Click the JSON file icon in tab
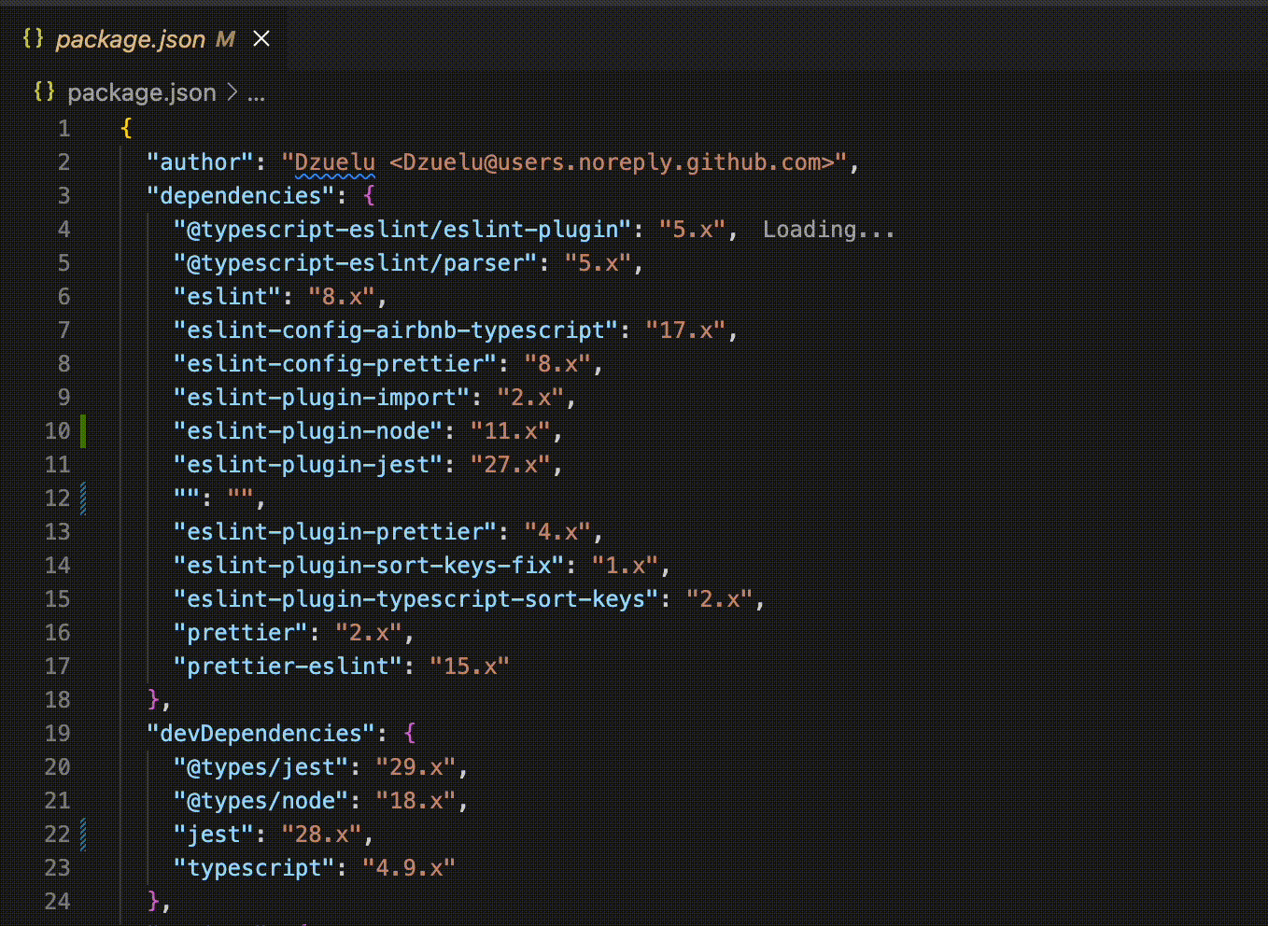Viewport: 1268px width, 926px height. tap(33, 38)
